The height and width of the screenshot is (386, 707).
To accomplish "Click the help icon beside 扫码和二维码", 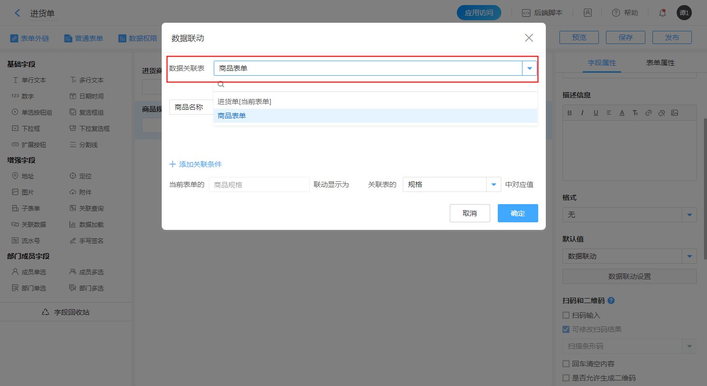I will tap(611, 301).
